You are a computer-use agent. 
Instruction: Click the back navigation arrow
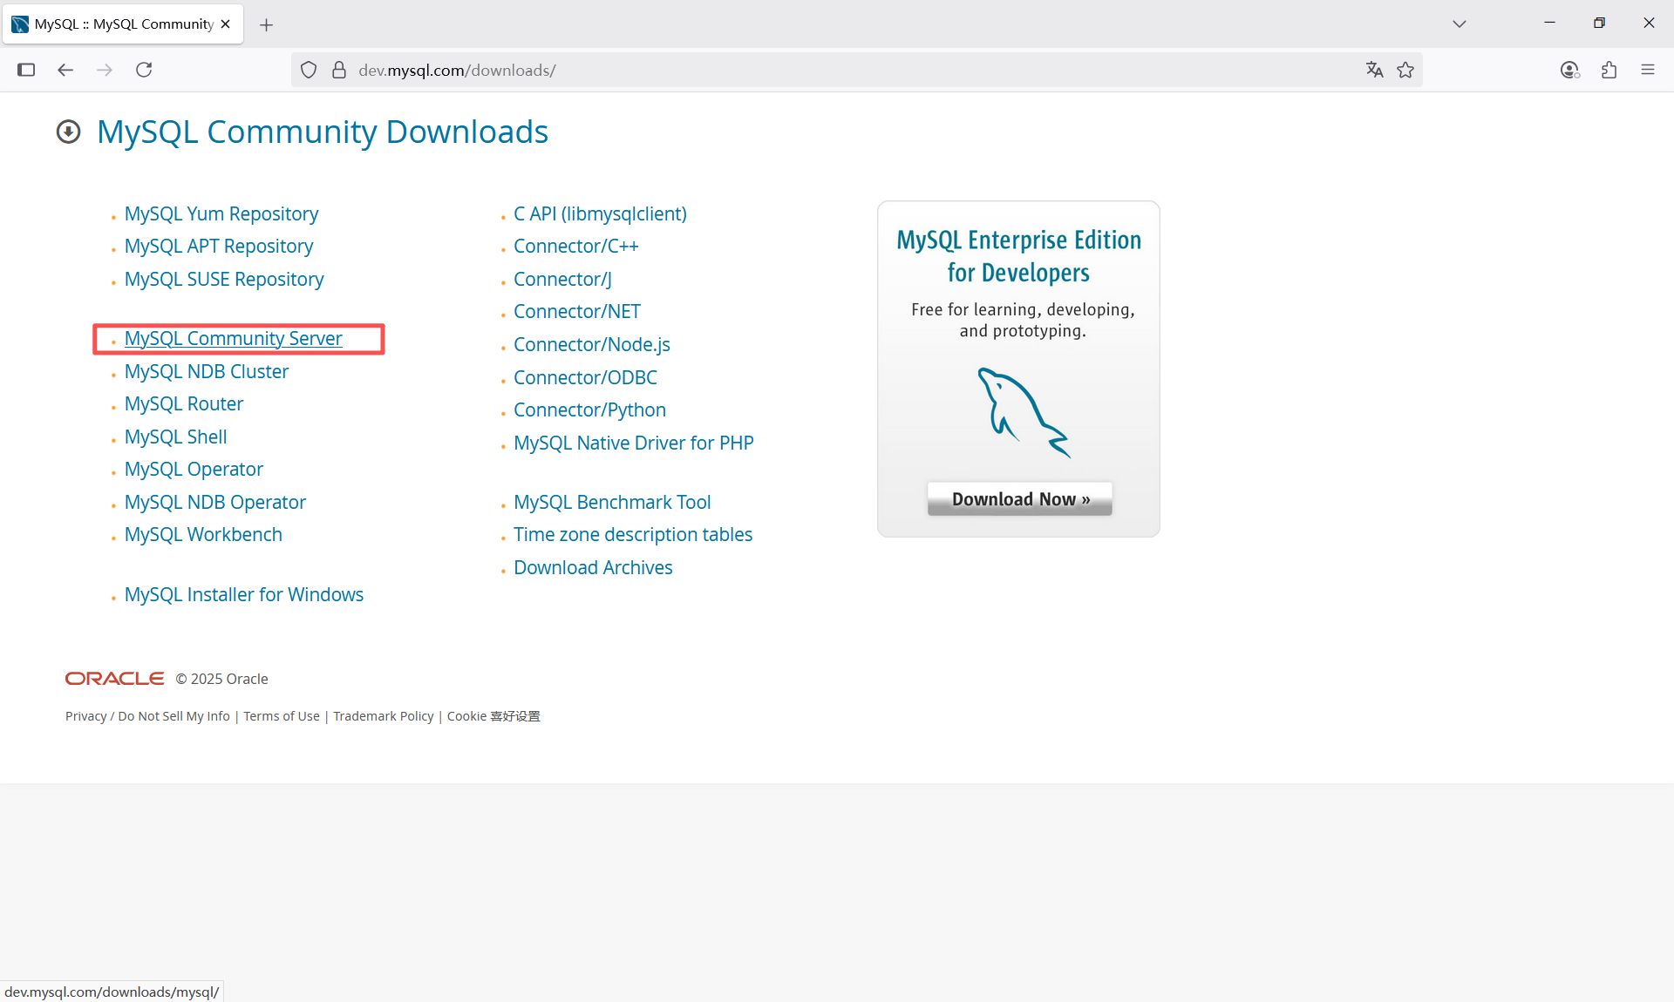[65, 70]
